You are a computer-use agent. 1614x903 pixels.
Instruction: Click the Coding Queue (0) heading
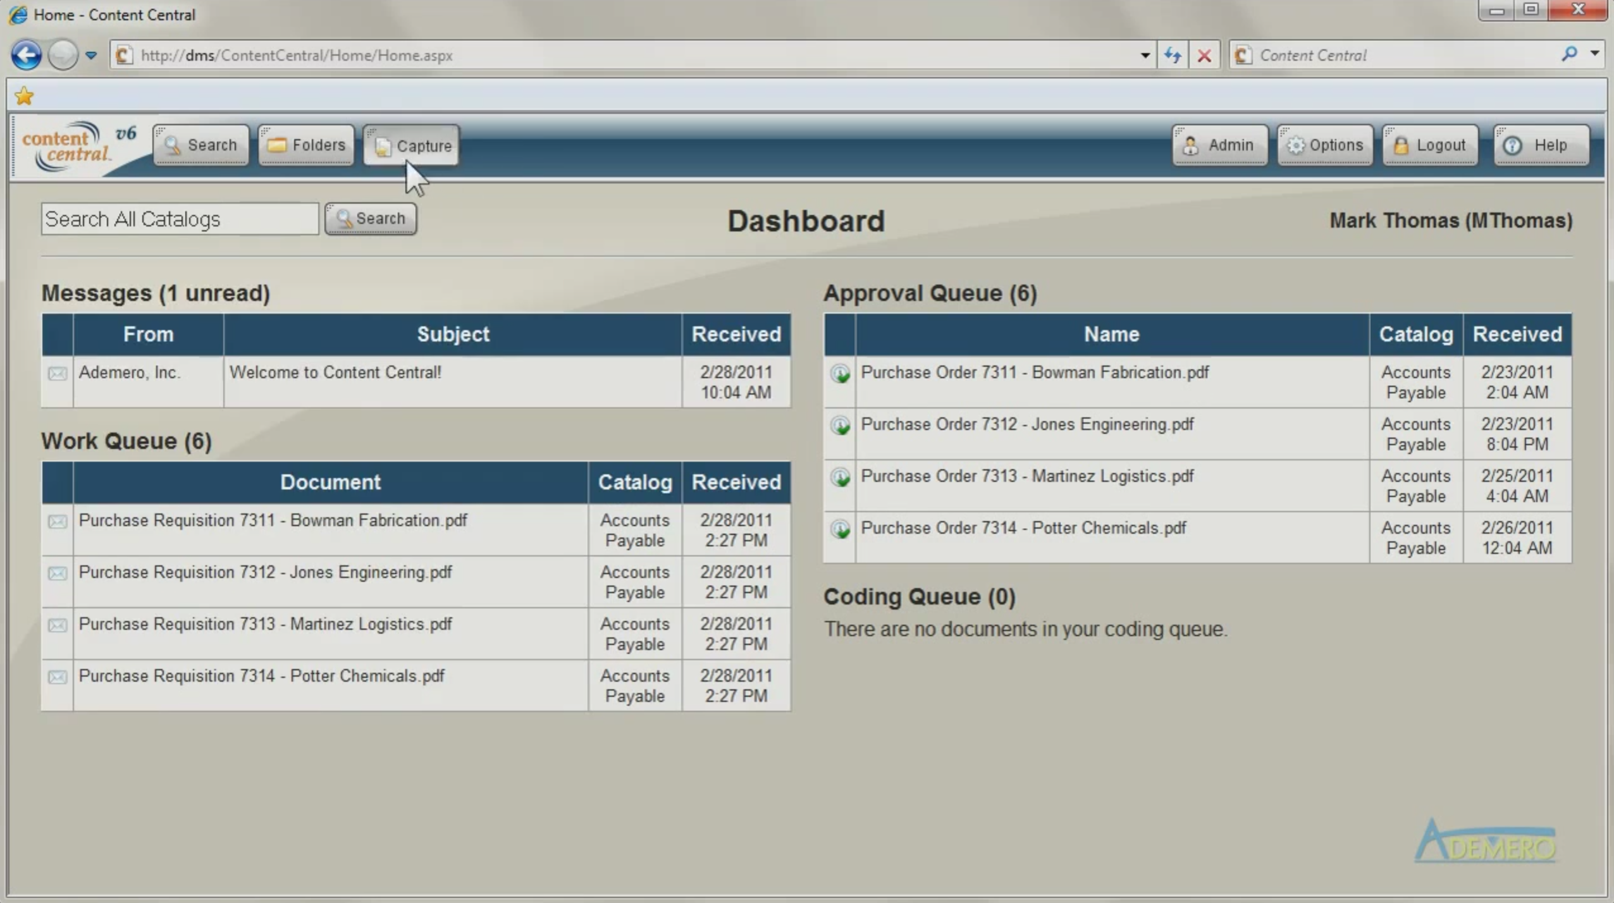pos(920,596)
